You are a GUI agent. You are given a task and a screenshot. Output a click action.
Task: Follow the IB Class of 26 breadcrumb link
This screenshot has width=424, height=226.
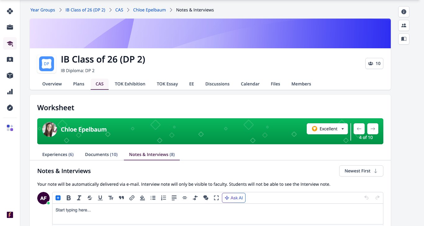pos(85,10)
